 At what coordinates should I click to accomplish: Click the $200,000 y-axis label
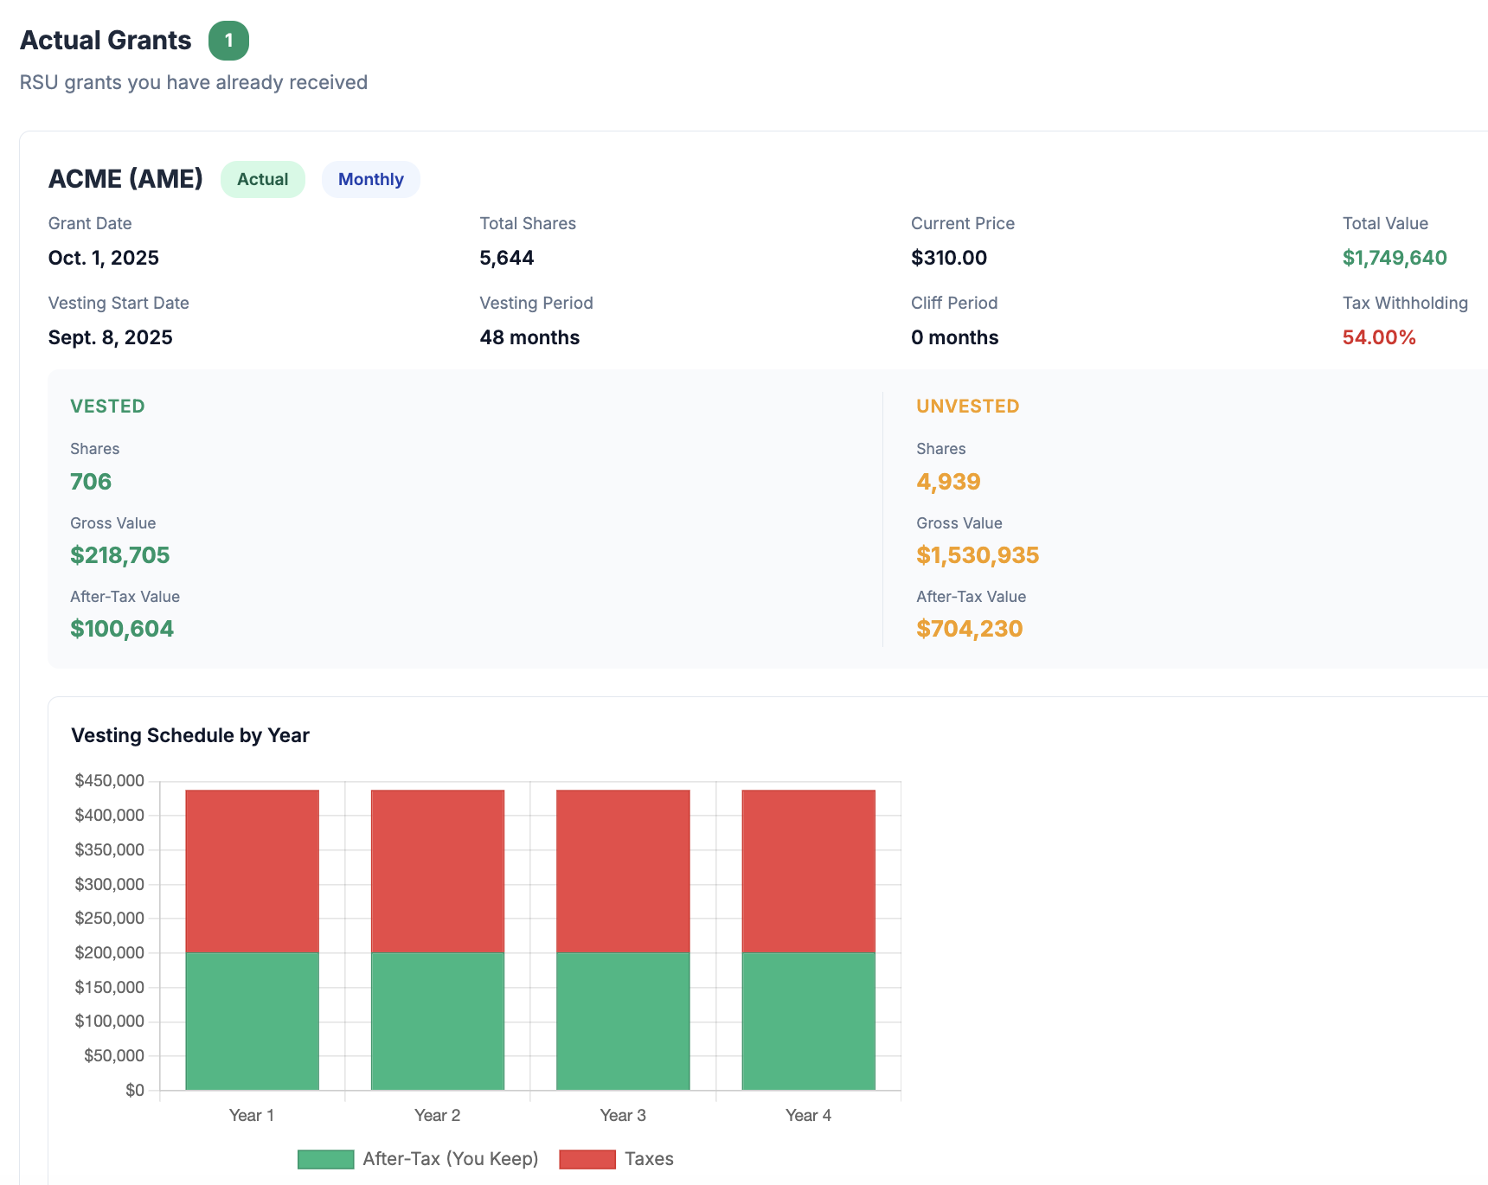click(x=110, y=953)
